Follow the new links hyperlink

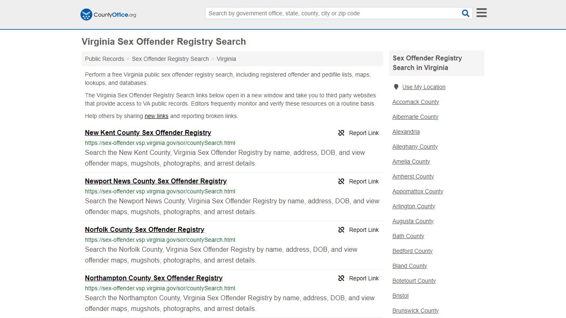157,116
